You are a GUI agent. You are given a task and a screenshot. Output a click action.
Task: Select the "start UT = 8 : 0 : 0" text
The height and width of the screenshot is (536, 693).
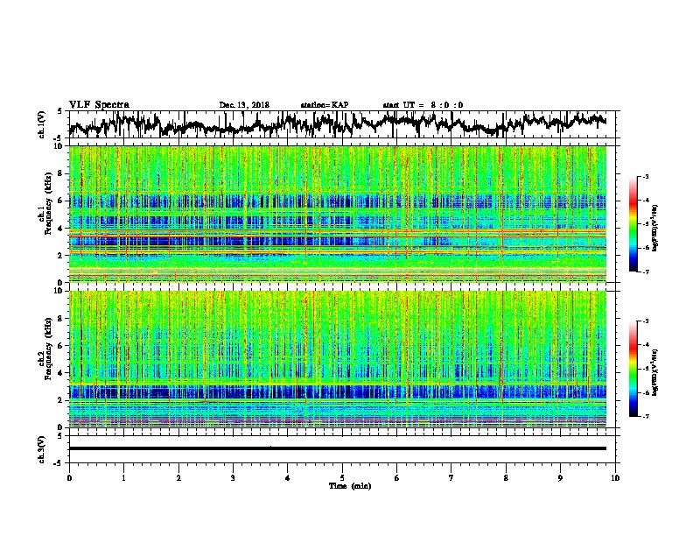tap(423, 105)
